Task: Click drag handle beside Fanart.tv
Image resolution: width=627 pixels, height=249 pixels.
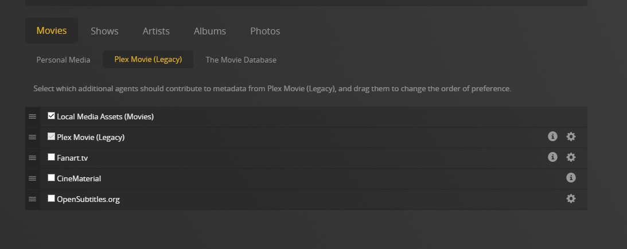Action: coord(33,158)
